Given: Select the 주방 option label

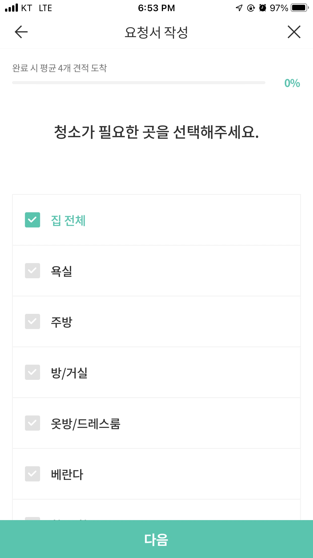Looking at the screenshot, I should tap(61, 322).
